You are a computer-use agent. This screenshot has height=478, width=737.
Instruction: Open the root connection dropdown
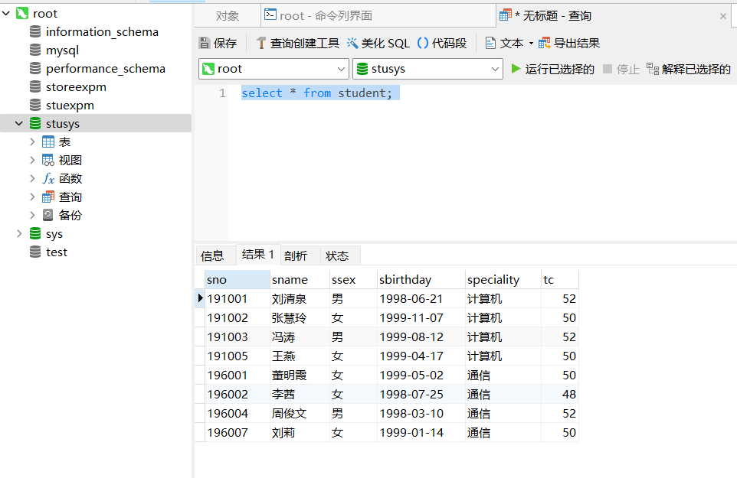[x=338, y=69]
